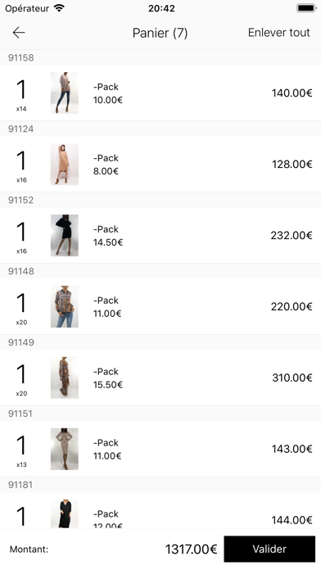
Task: Tap quantity 1 x14 for item 91158
Action: click(x=21, y=95)
